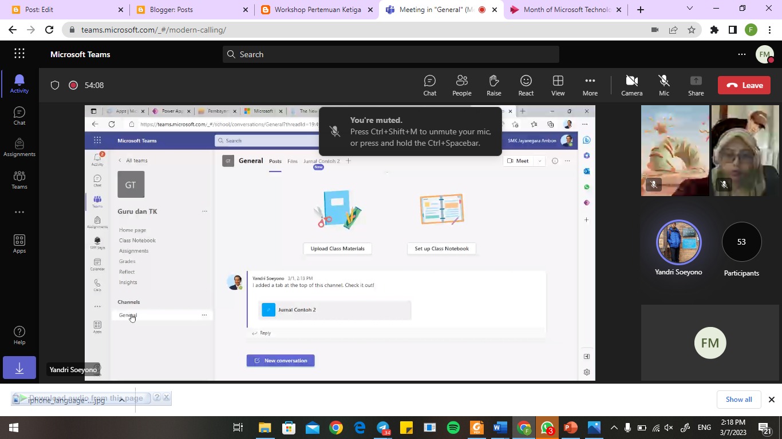Open the 53 Participants tile
782x439 pixels.
tap(741, 249)
